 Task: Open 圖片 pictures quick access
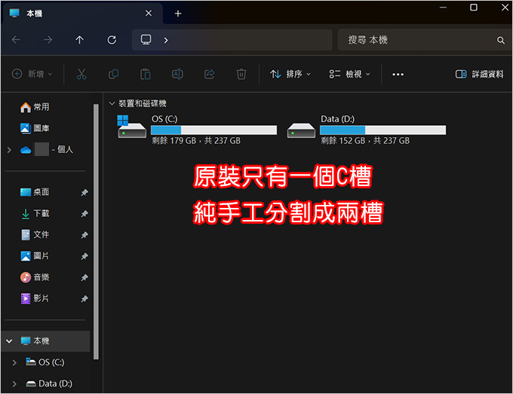[35, 256]
